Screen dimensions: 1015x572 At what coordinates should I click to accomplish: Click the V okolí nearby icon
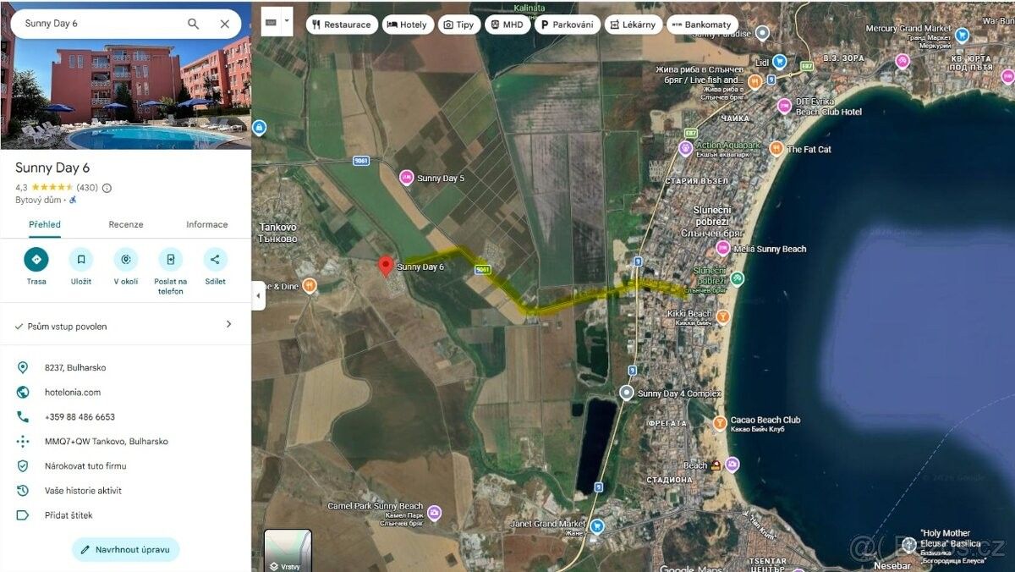pos(126,259)
